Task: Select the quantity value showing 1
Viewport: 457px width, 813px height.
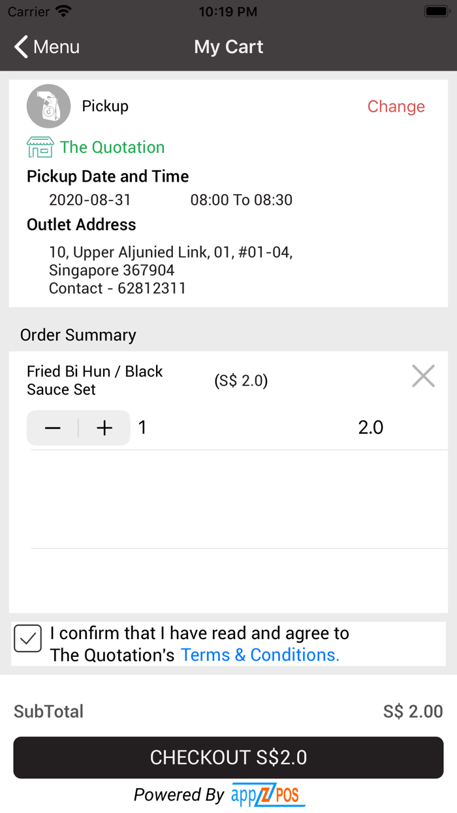Action: (x=142, y=427)
